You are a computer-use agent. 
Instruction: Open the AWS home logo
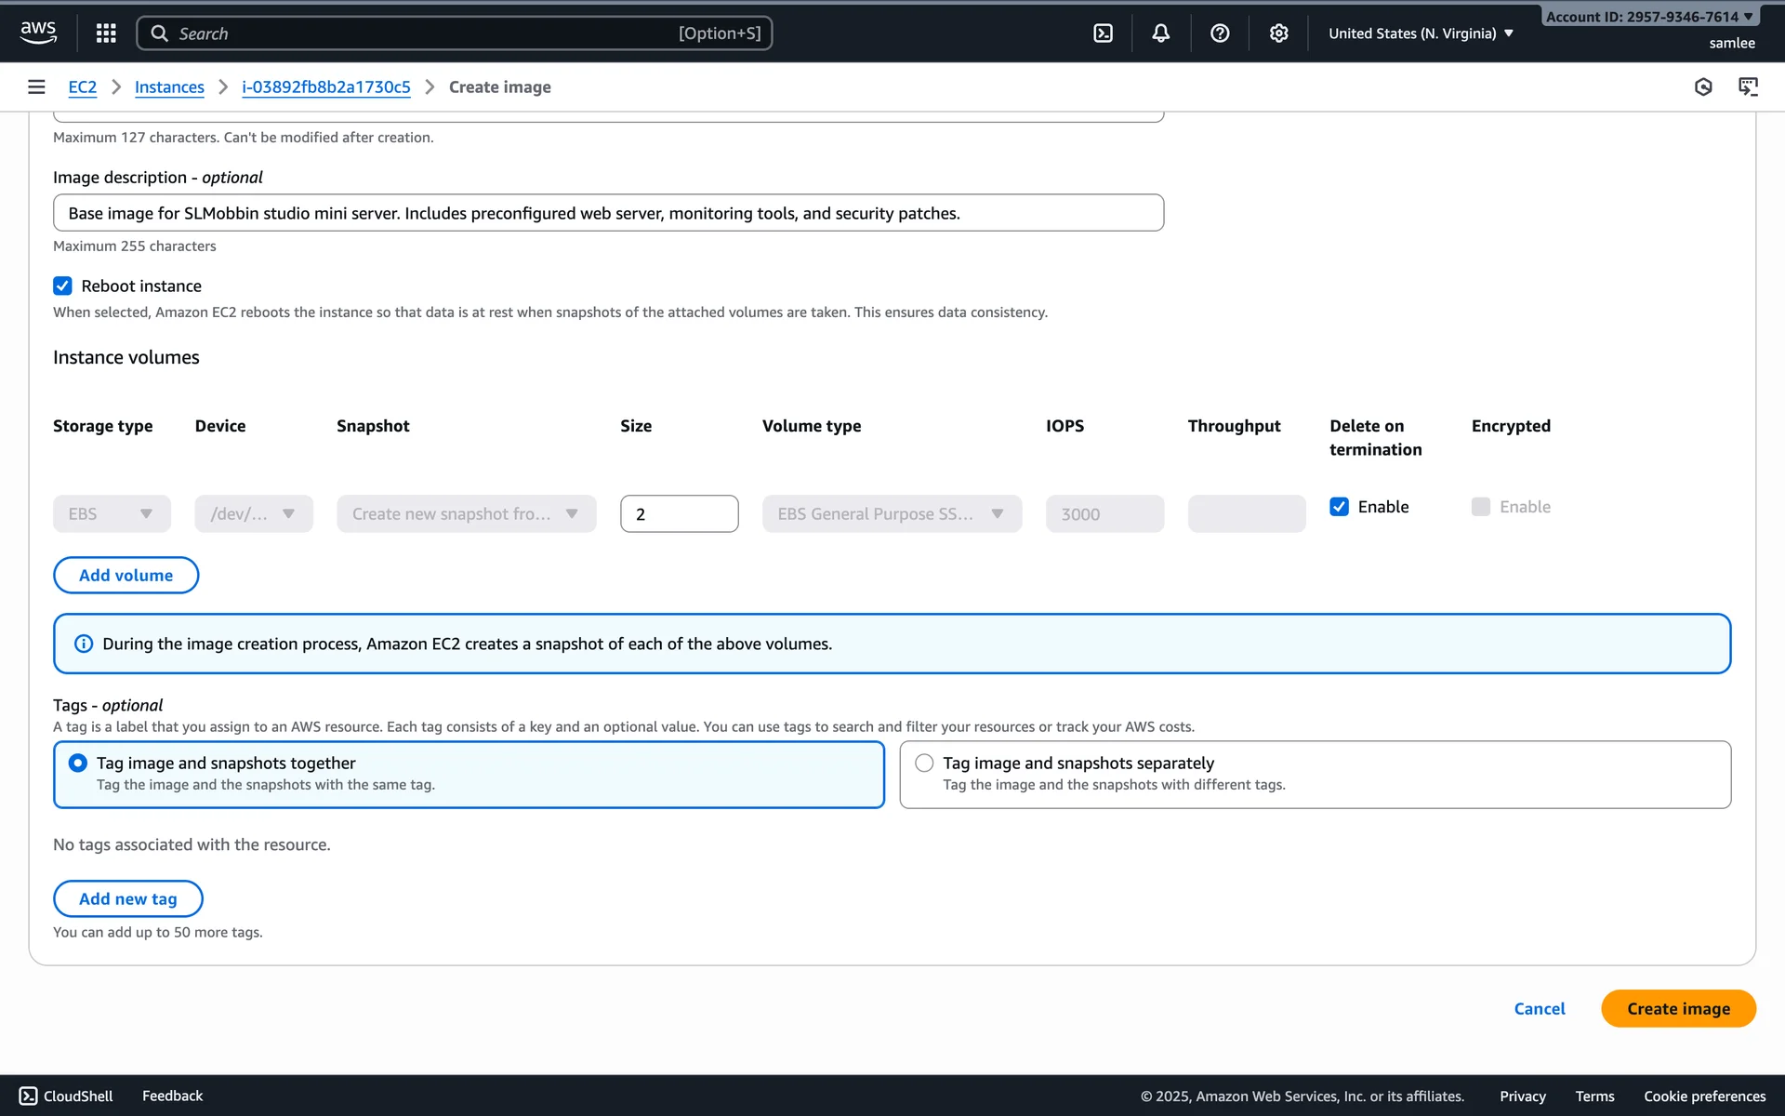click(38, 33)
